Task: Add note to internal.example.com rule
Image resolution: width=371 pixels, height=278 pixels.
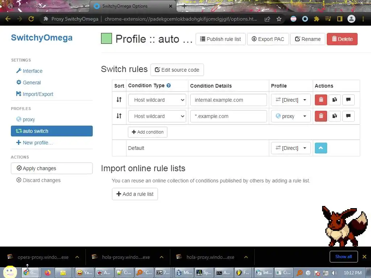Action: (348, 100)
